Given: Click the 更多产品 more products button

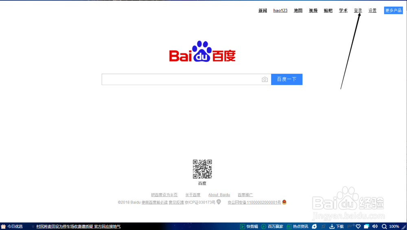Looking at the screenshot, I should tap(393, 11).
